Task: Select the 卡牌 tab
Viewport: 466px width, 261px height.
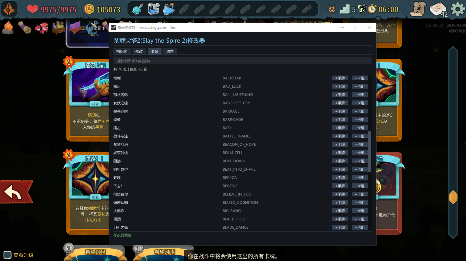Action: 154,52
